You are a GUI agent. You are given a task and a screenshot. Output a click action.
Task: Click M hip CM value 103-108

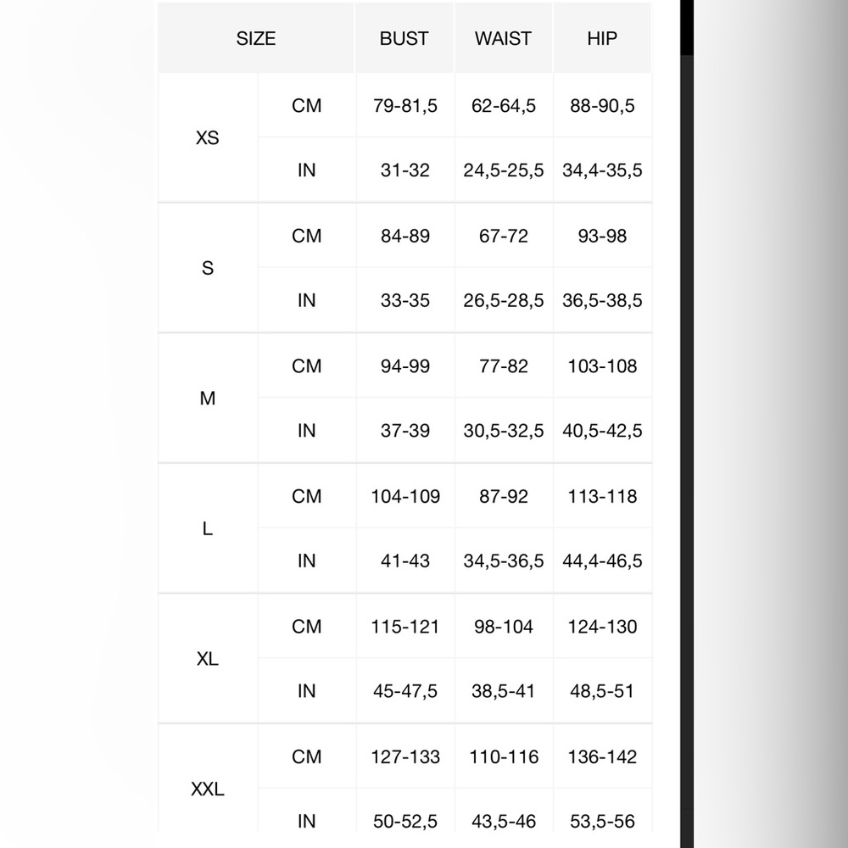pyautogui.click(x=602, y=366)
